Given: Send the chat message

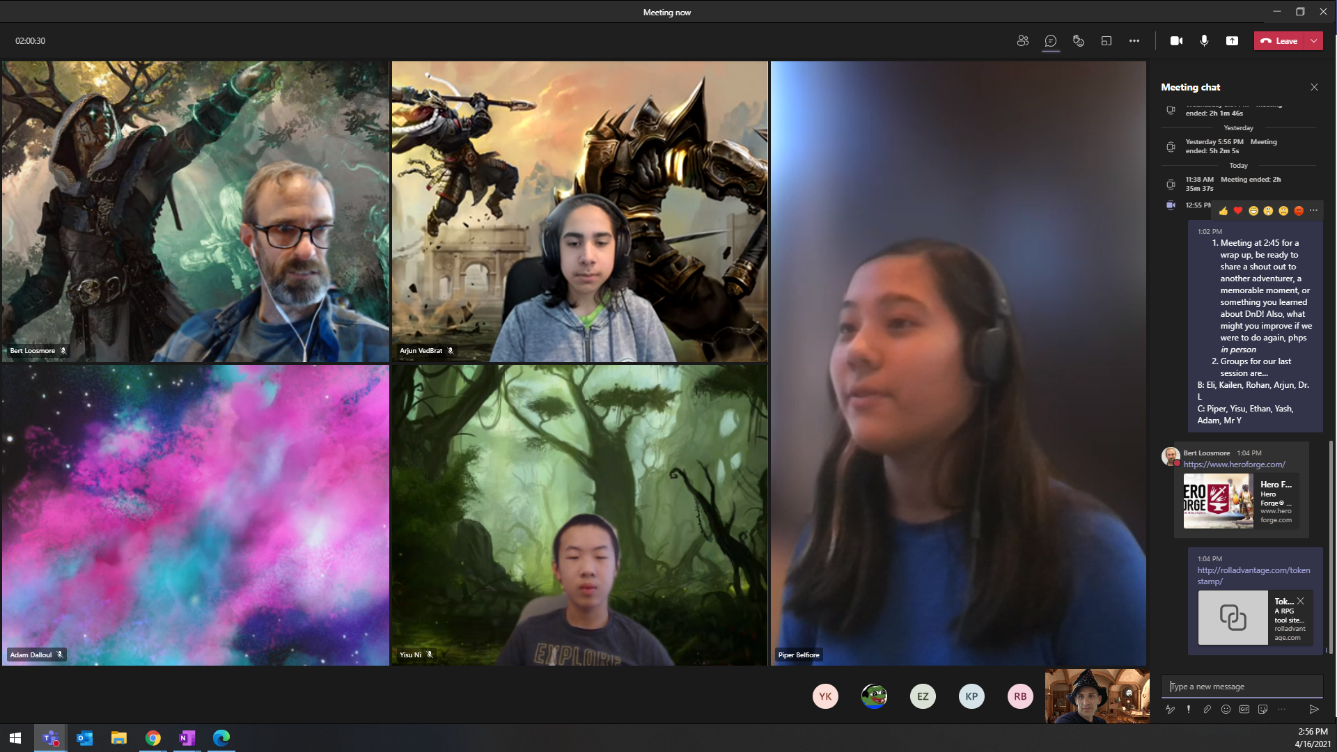Looking at the screenshot, I should [x=1314, y=710].
